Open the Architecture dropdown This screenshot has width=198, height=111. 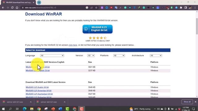(x=156, y=55)
